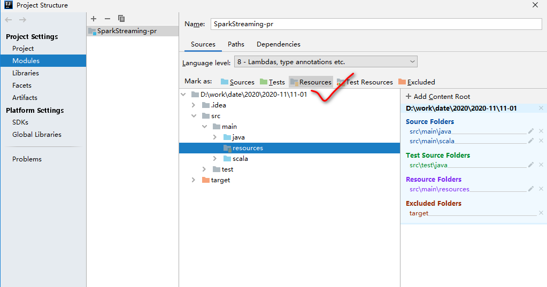Edit properties of src\main\scala source folder
The height and width of the screenshot is (287, 547).
pos(531,141)
